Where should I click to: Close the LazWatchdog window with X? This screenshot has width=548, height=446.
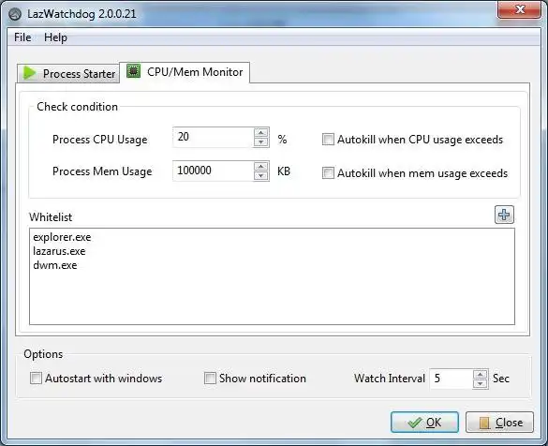(519, 9)
